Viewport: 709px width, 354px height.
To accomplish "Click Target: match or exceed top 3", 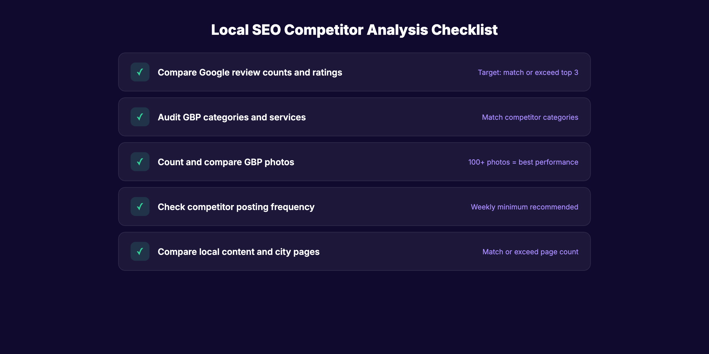I will (x=528, y=72).
